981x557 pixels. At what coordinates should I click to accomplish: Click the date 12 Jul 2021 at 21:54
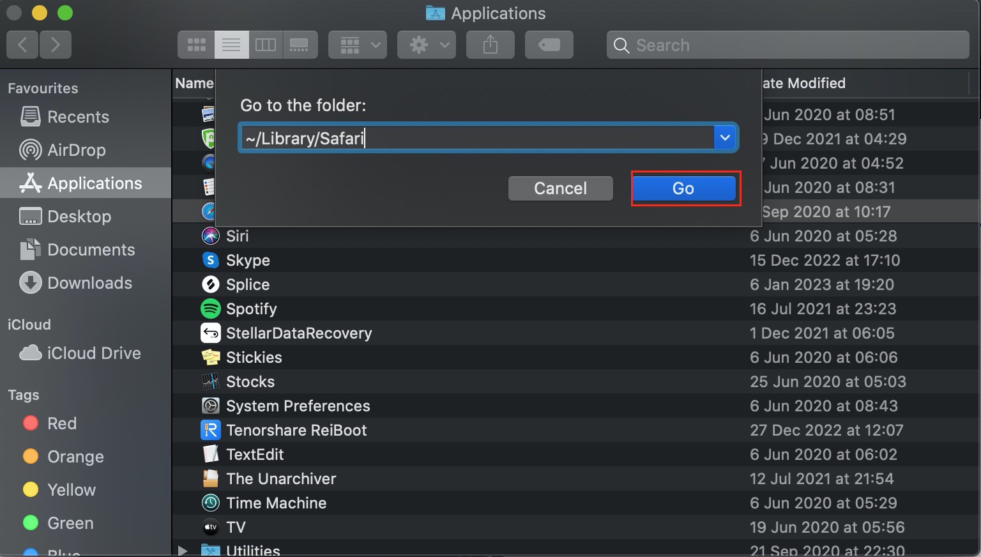pos(821,478)
